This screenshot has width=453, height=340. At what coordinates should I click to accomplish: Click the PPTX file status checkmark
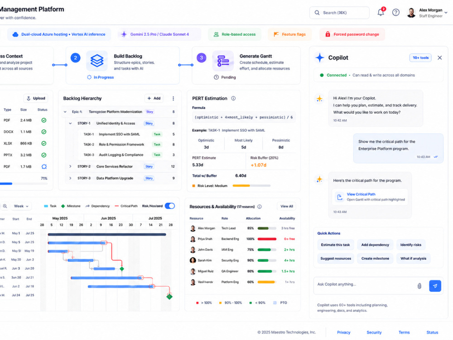pyautogui.click(x=43, y=155)
